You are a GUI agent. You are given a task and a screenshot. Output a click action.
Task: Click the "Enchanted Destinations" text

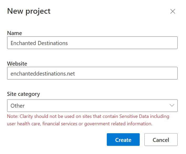39,43
